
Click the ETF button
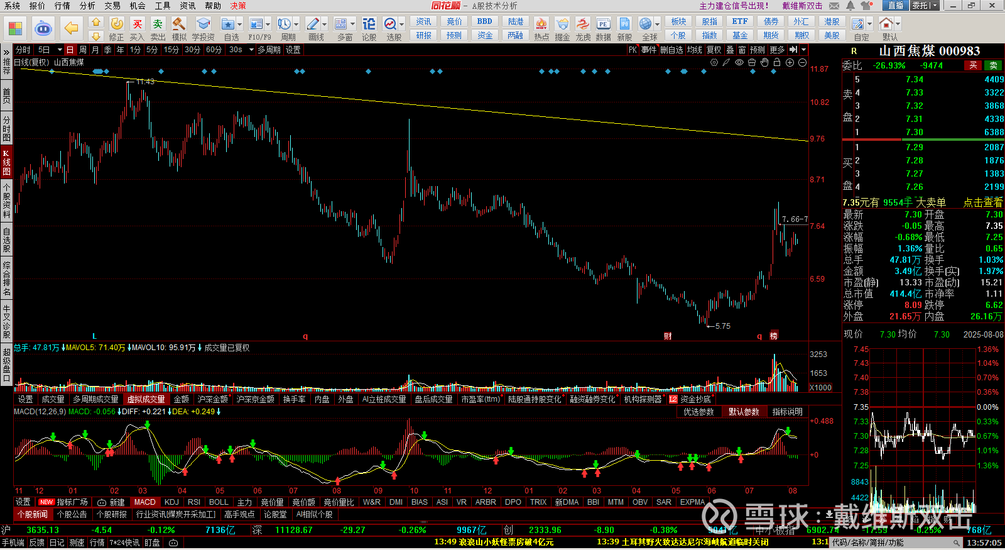[x=740, y=21]
